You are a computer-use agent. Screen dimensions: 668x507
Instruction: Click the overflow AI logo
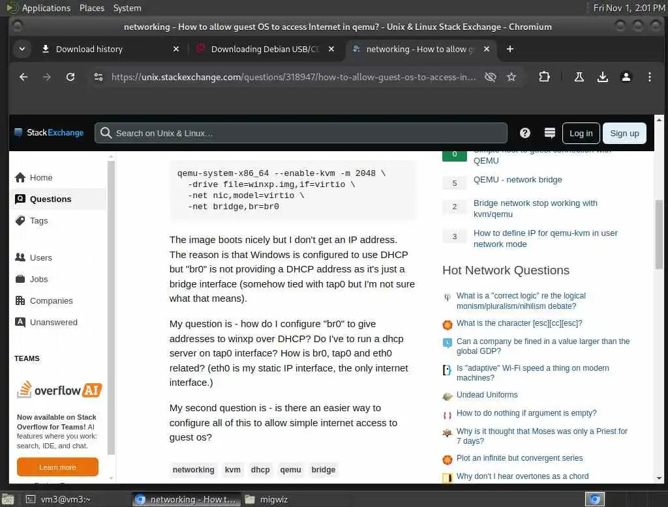point(59,390)
